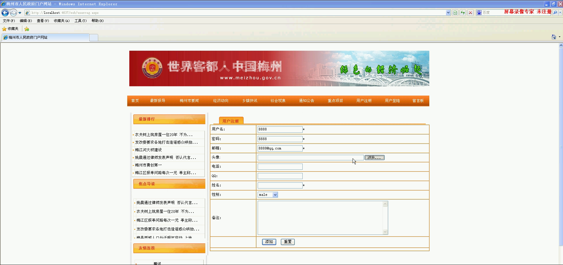Click the 电话 input field
563x265 pixels.
pos(280,167)
